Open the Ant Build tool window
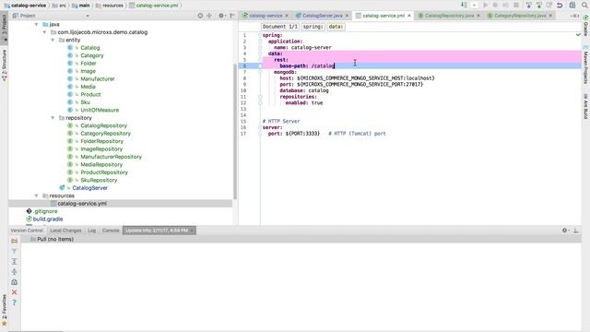 [x=586, y=106]
